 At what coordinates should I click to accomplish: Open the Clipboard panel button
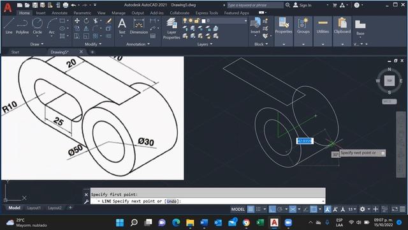tap(342, 26)
